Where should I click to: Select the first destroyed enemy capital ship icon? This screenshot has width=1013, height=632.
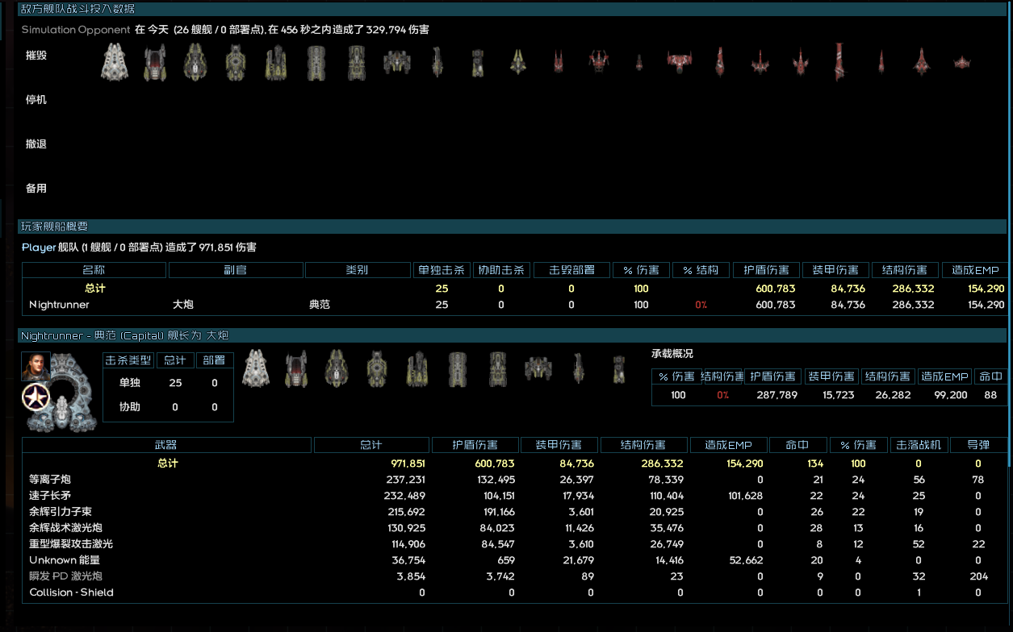pyautogui.click(x=114, y=62)
